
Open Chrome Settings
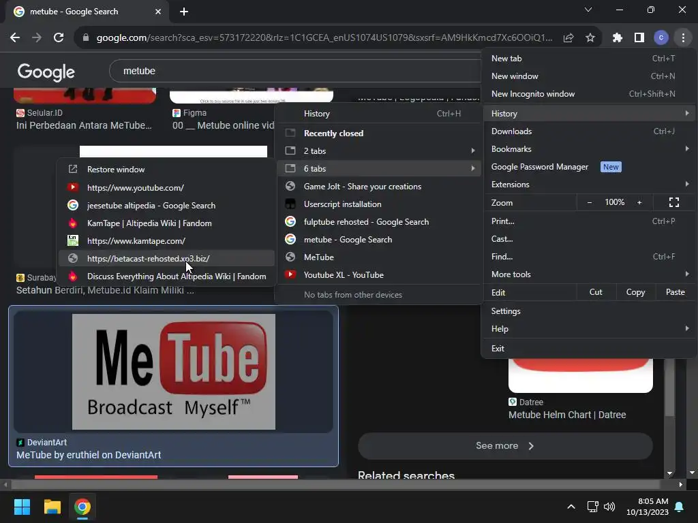[589, 311]
